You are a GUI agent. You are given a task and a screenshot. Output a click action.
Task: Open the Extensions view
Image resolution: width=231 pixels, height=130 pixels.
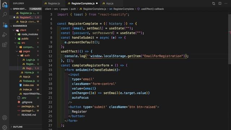pyautogui.click(x=5, y=44)
